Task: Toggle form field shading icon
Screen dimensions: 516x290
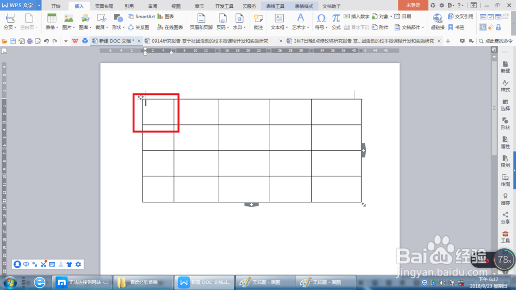Action: [483, 27]
